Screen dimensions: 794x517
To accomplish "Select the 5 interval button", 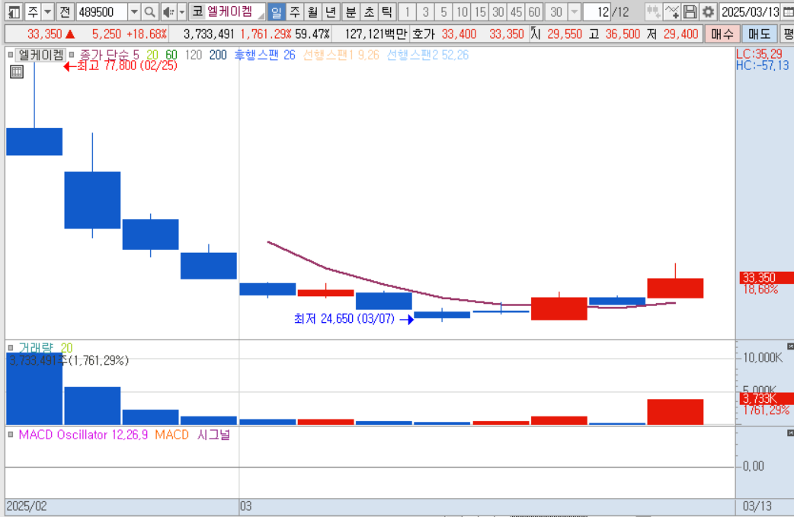I will click(x=443, y=11).
